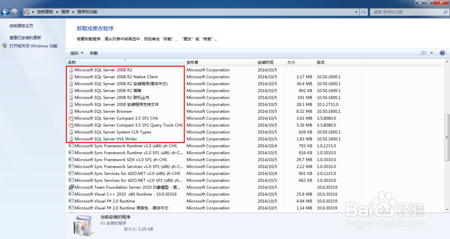Image resolution: width=450 pixels, height=239 pixels.
Task: Click version 2.0.1215.0 cell
Action: 326,173
